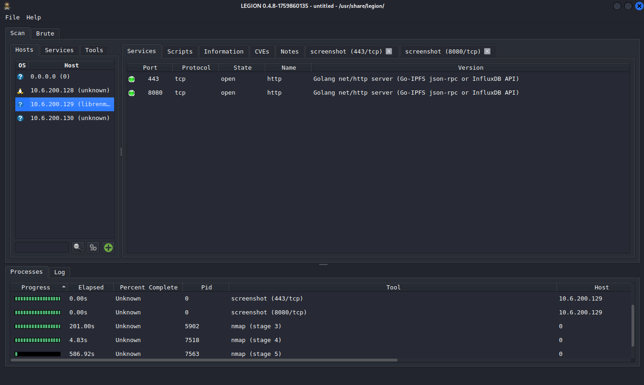644x385 pixels.
Task: Select host 10.6.200.130 (unknown)
Action: coord(65,118)
